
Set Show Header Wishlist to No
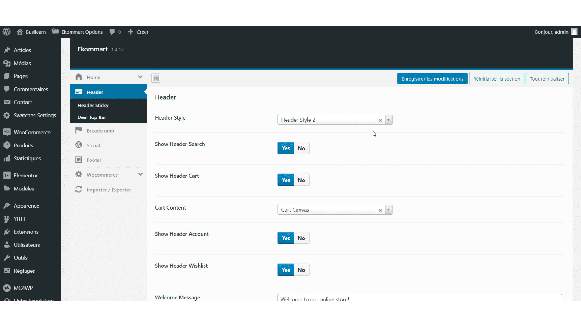pos(301,270)
